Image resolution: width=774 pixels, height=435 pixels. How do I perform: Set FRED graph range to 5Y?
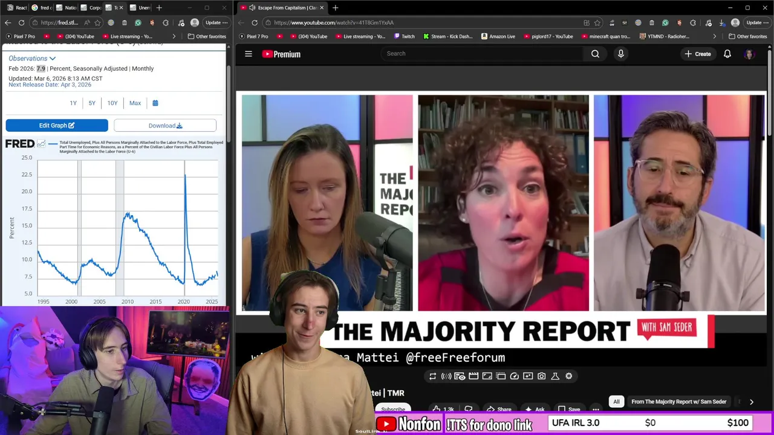coord(92,103)
